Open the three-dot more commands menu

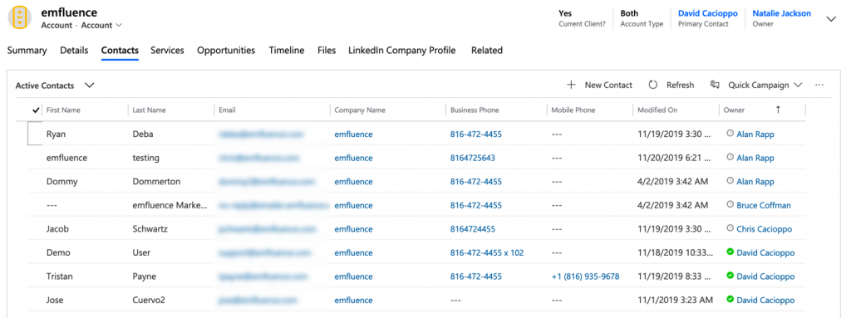[x=819, y=86]
